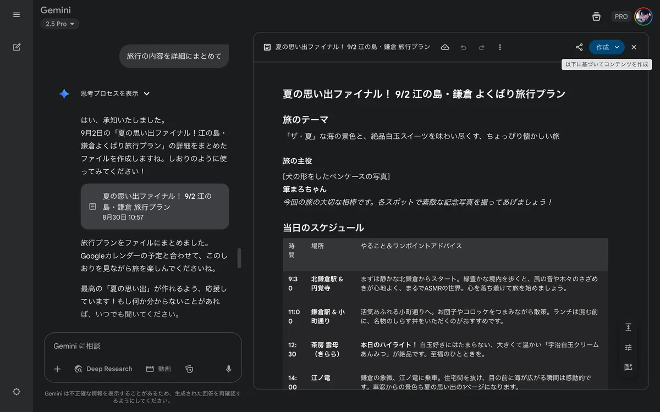Click the 11:00 time cell

294,316
